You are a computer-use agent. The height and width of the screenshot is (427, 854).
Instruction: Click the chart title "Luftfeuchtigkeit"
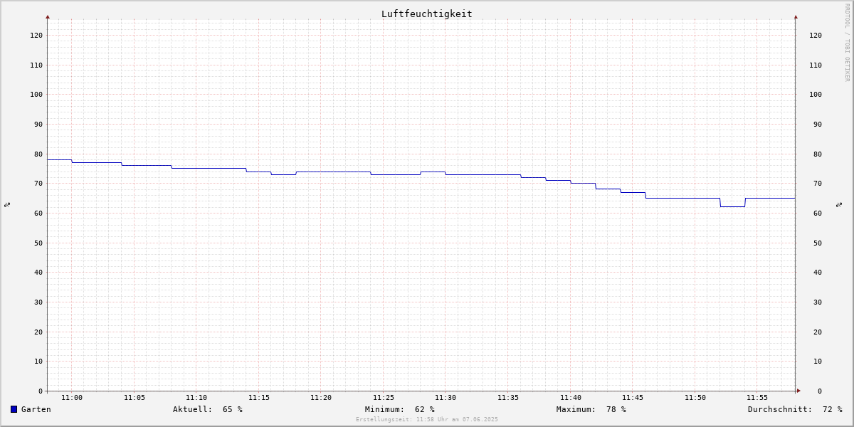427,14
